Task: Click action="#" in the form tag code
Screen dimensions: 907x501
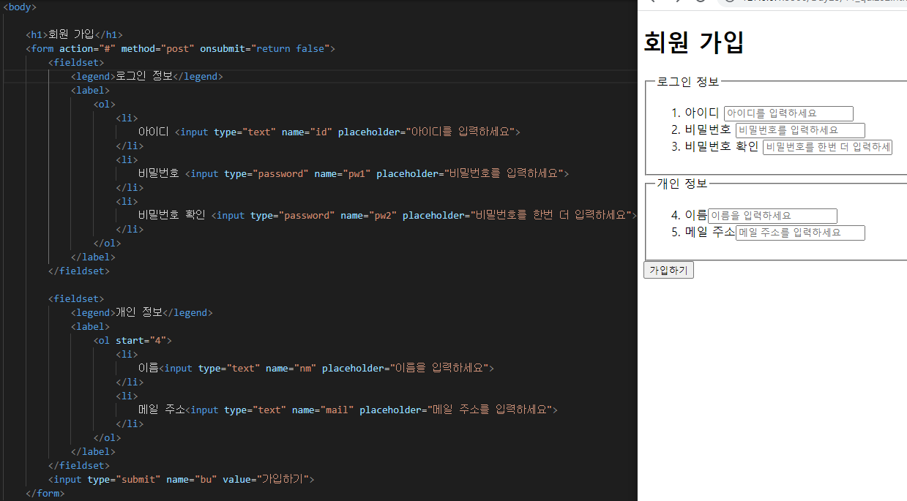Action: [87, 48]
